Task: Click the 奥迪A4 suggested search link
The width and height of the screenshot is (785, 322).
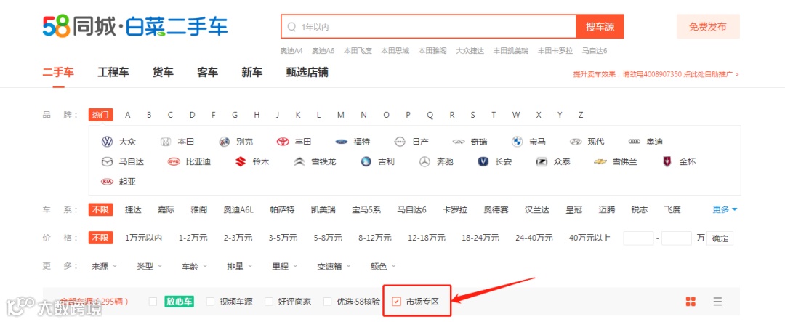Action: coord(291,51)
